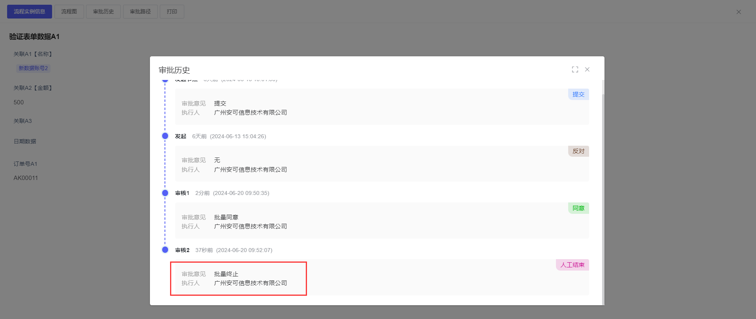Click the 反对 status tag
The height and width of the screenshot is (319, 756).
pos(578,151)
